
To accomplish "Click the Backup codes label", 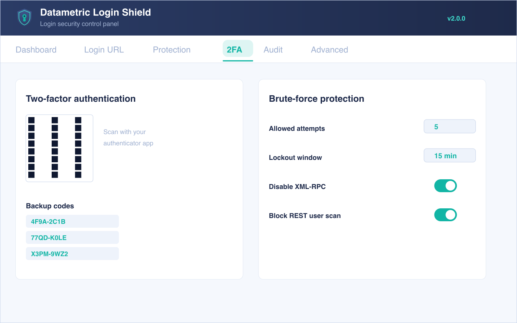I will (50, 206).
